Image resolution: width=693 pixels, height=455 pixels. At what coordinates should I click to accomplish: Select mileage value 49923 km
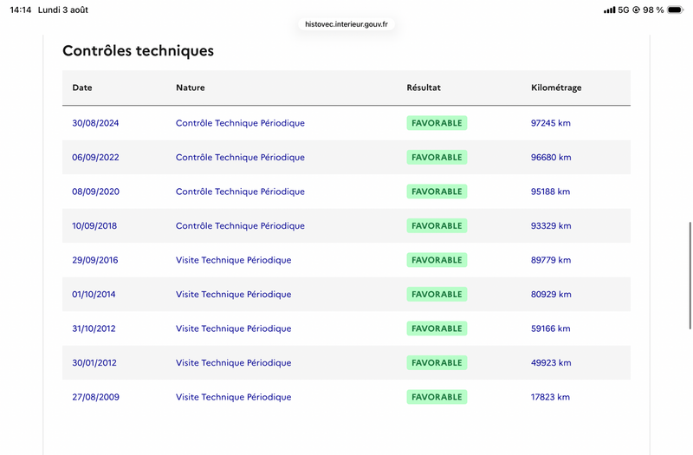(x=551, y=362)
